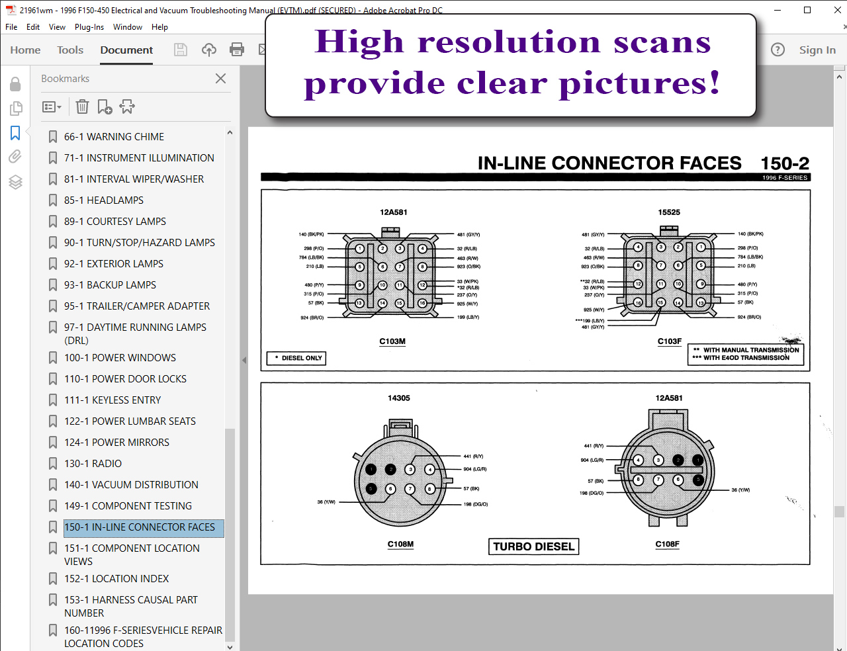Screen dimensions: 847x651
Task: Open the Help menu
Action: pos(159,27)
